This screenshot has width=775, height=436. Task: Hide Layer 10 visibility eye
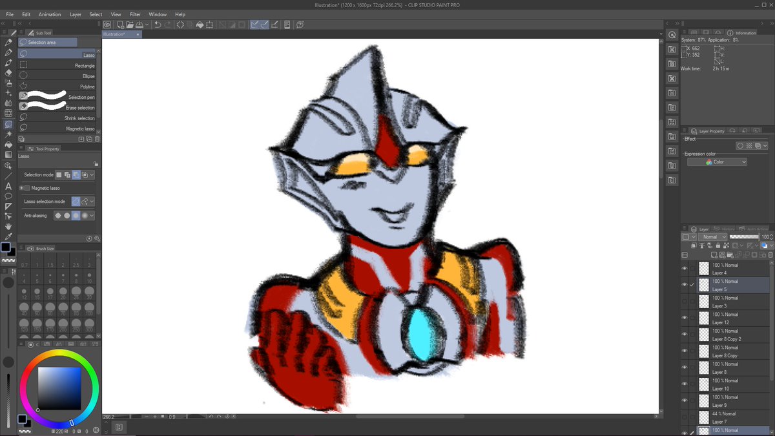click(685, 384)
